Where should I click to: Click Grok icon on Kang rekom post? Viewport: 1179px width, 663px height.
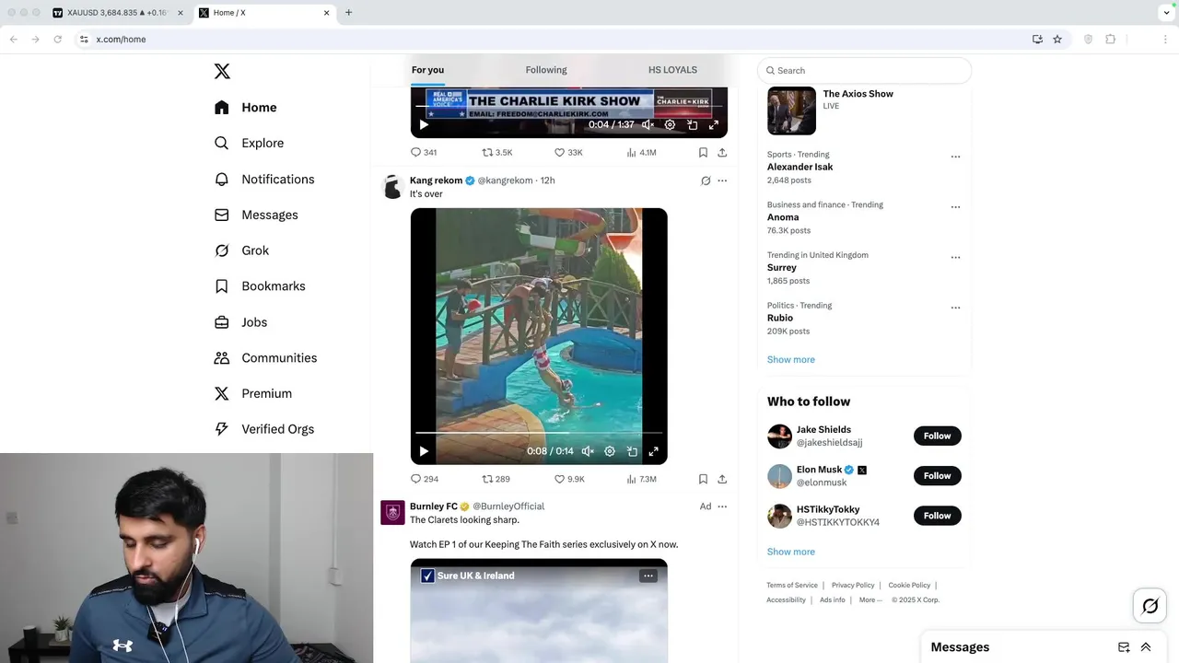[x=706, y=180]
